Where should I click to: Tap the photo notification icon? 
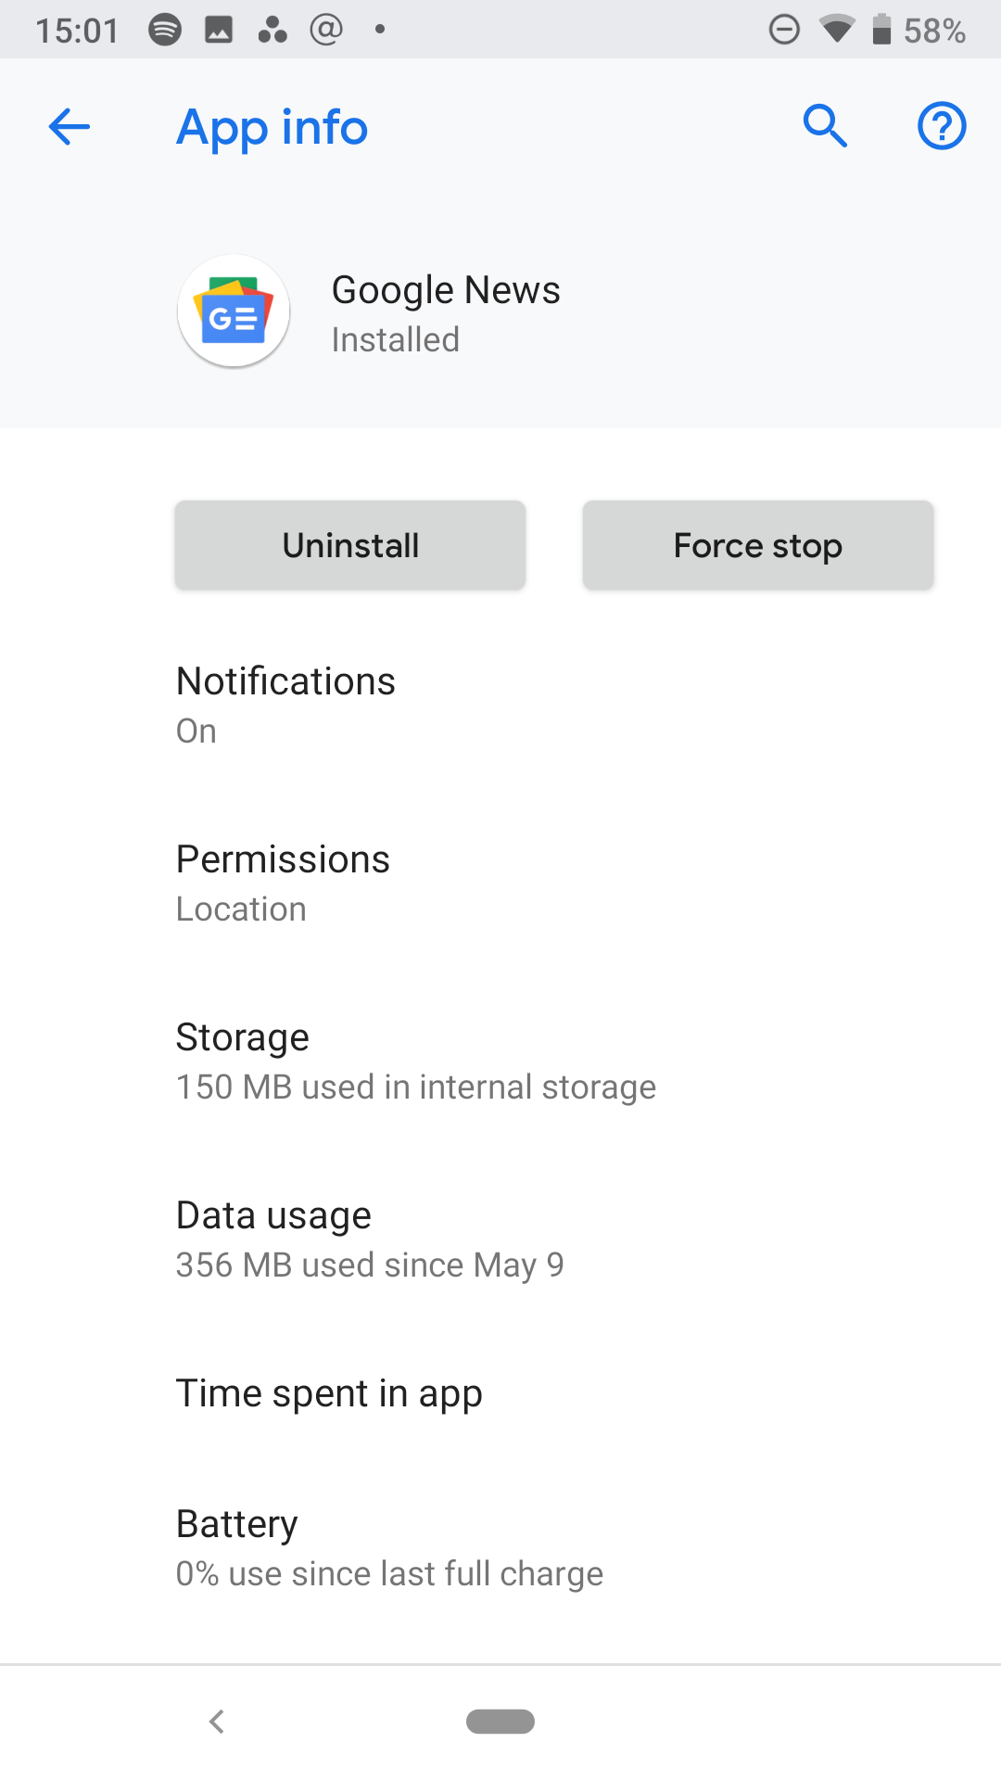click(x=219, y=30)
